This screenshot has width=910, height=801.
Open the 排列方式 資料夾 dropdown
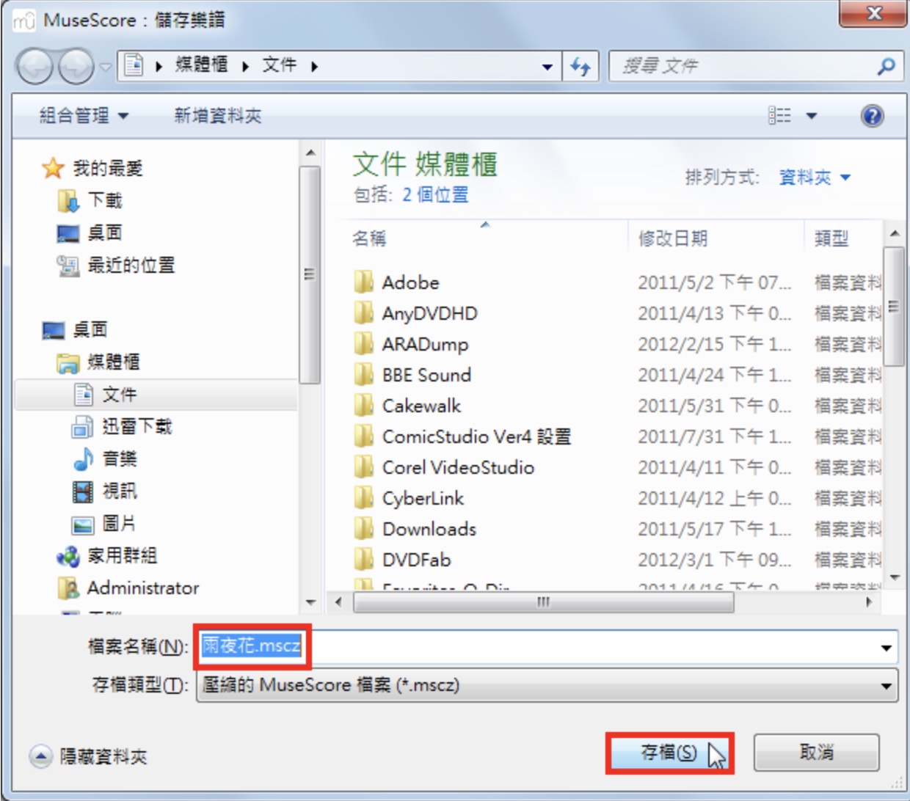pos(814,178)
